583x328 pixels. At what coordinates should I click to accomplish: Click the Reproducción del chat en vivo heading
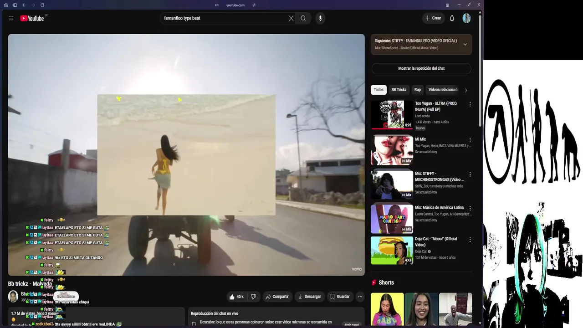(x=215, y=313)
